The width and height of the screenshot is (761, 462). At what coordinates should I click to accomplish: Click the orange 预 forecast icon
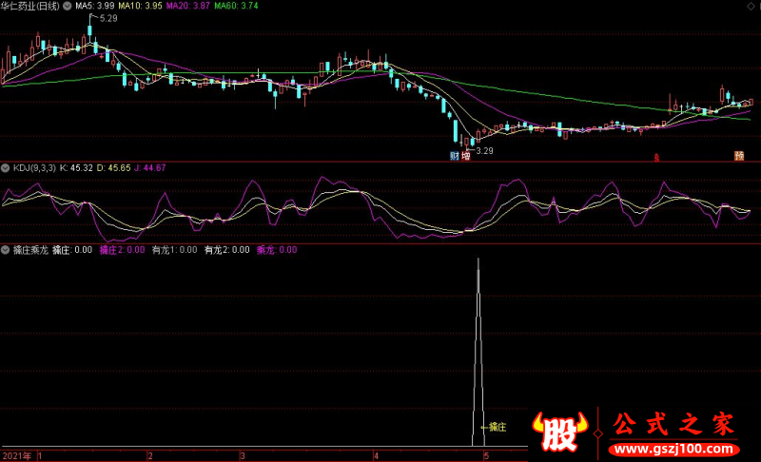coord(739,156)
